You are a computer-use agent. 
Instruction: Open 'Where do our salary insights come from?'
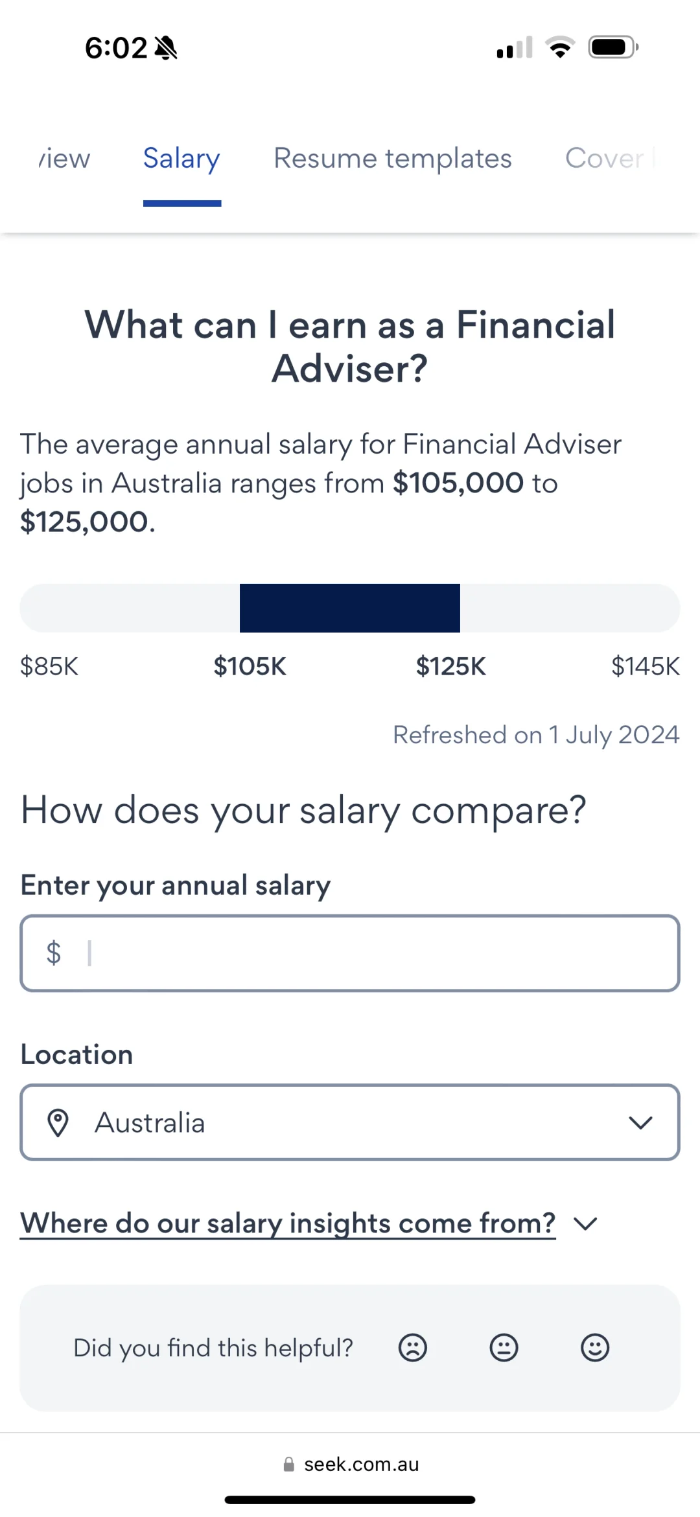tap(288, 1223)
